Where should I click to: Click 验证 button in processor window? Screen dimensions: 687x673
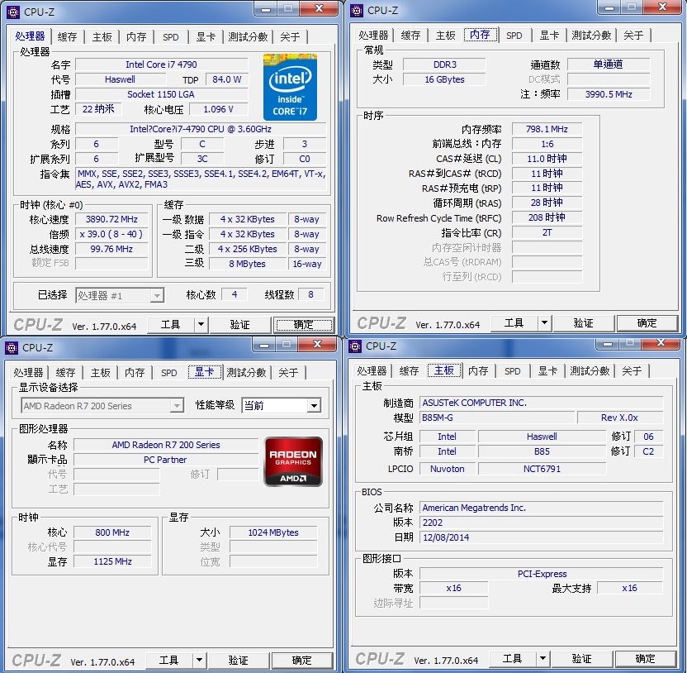(239, 325)
